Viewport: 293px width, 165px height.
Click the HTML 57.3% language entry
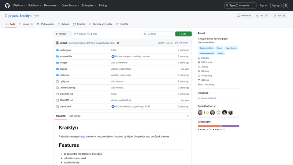[x=204, y=130]
